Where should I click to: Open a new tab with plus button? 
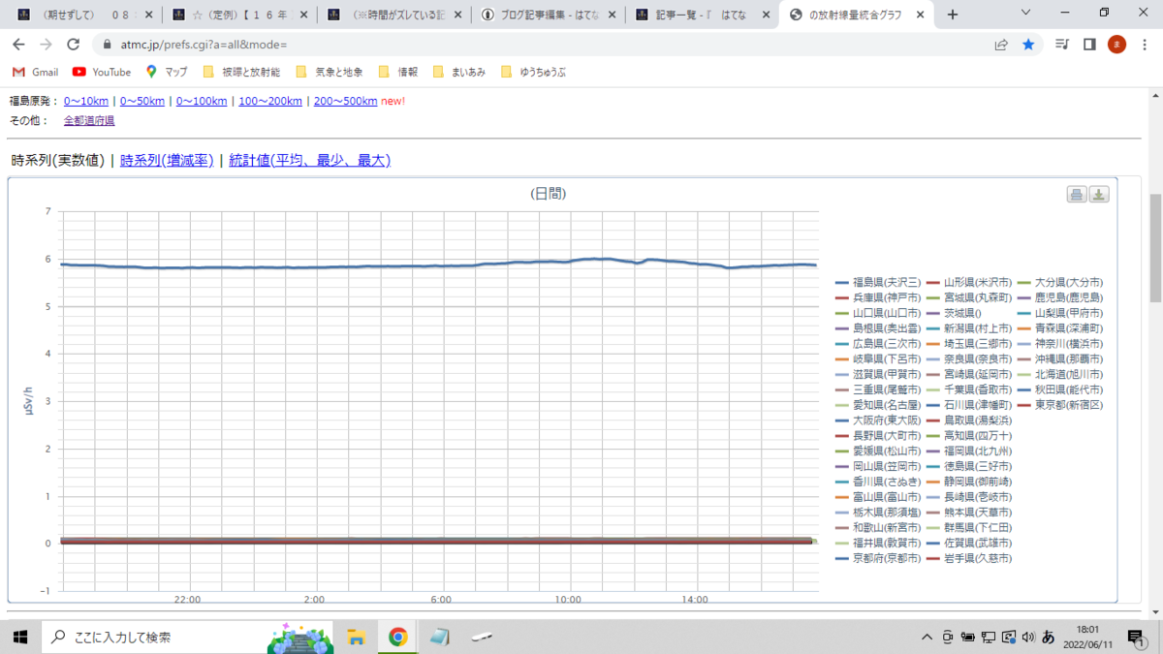(x=953, y=15)
